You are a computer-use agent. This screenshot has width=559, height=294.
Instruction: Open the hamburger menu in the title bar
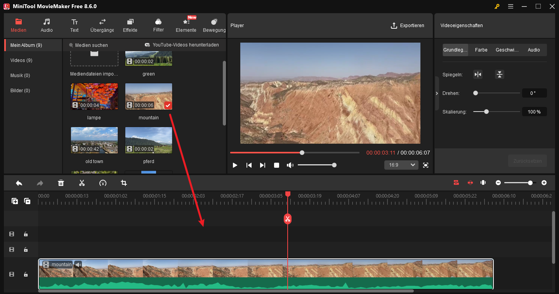point(510,6)
